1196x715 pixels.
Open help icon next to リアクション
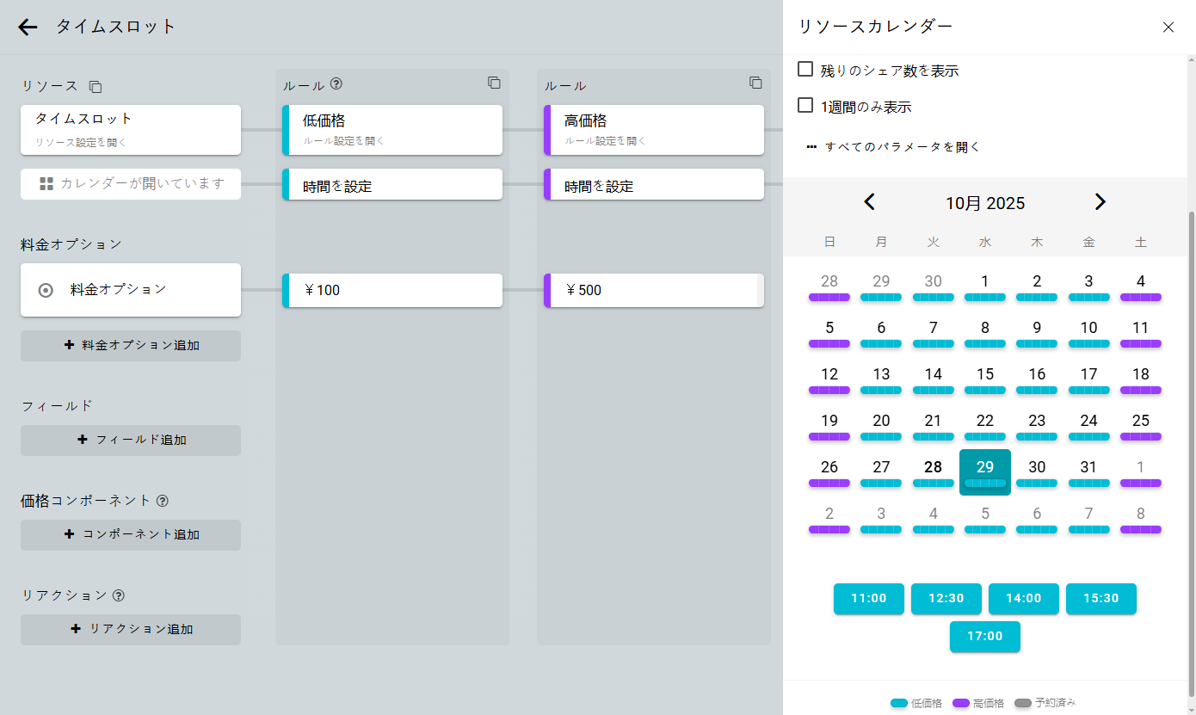pos(119,595)
